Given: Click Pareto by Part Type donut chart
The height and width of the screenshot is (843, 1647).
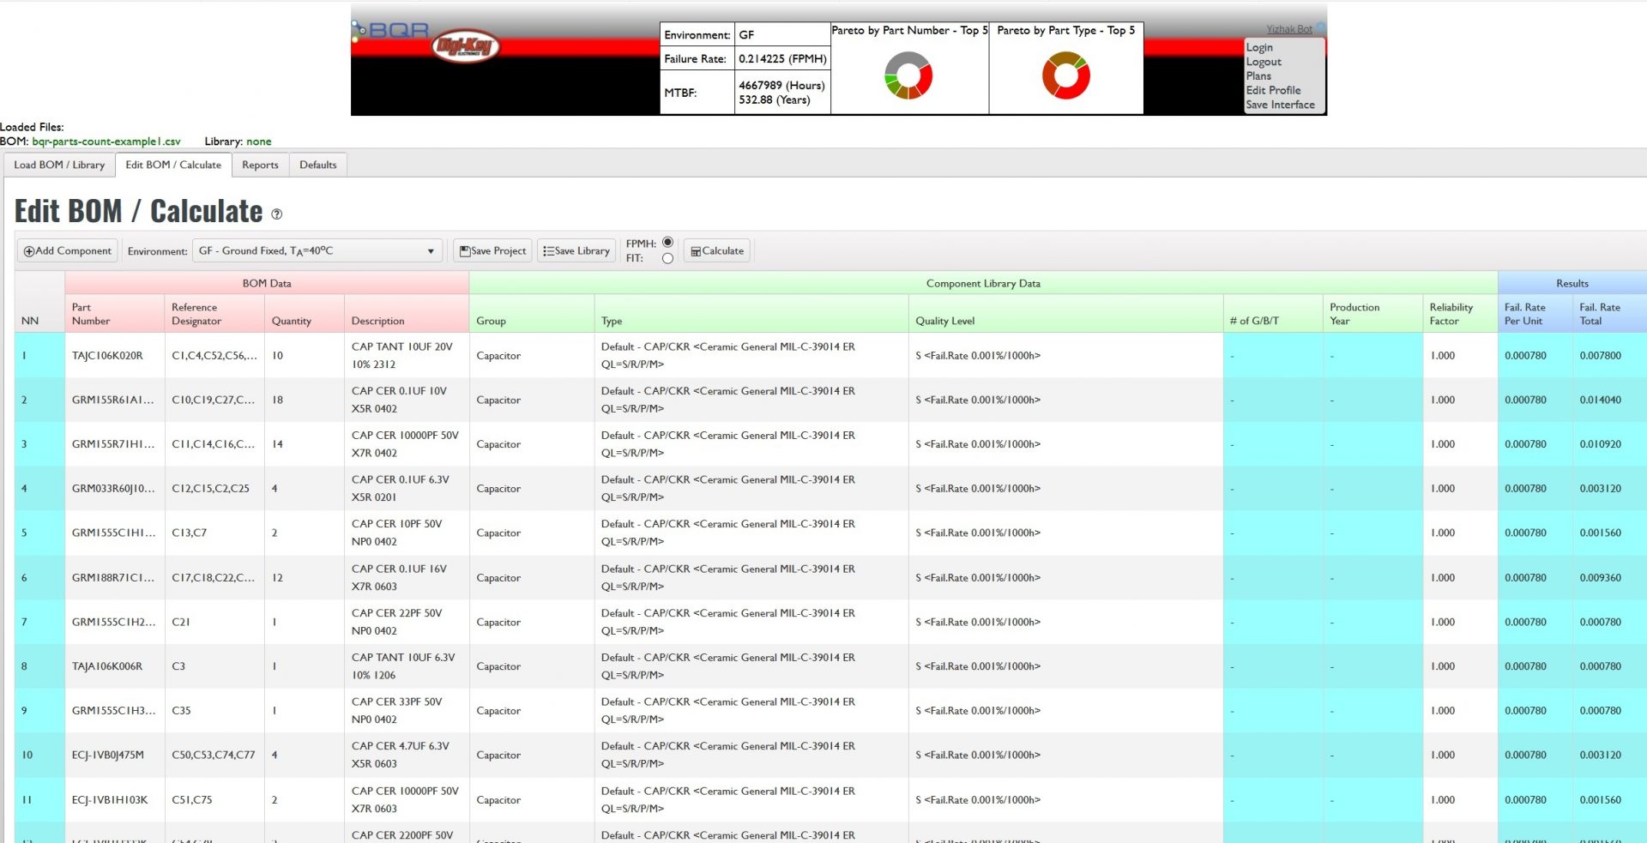Looking at the screenshot, I should [x=1065, y=75].
